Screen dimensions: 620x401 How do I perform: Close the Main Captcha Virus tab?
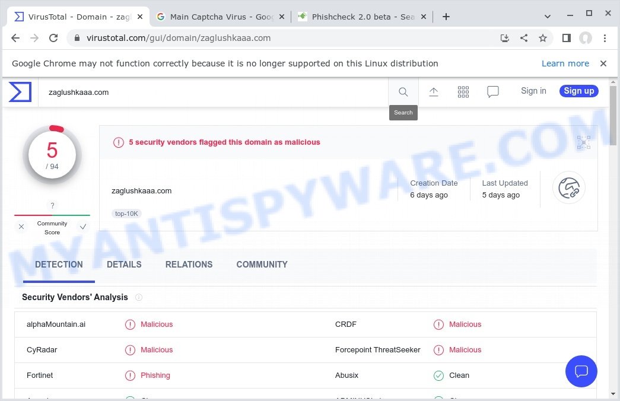coord(282,17)
